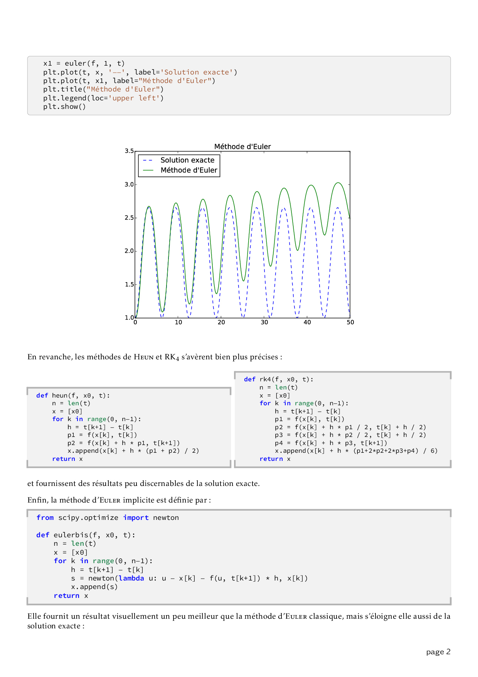This screenshot has width=478, height=677.
Task: Click the "def heun(f, x0, t):" line
Action: pos(73,395)
